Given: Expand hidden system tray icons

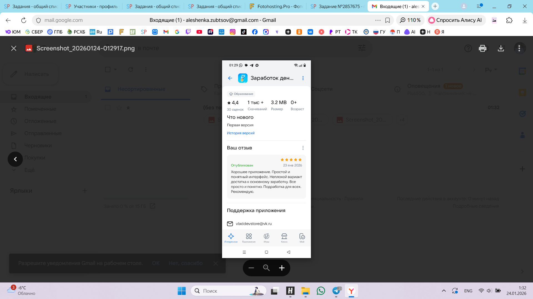Looking at the screenshot, I should tap(444, 291).
